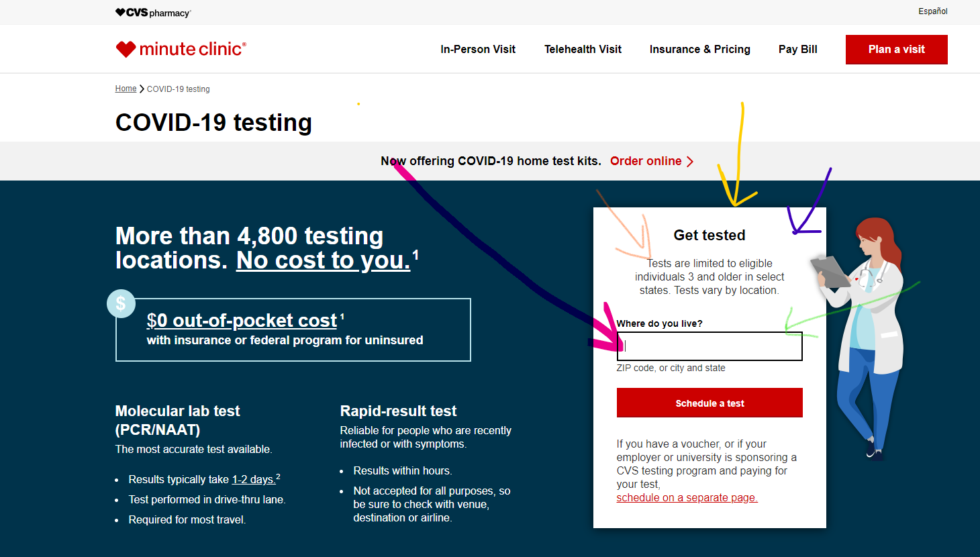Screen dimensions: 980x557
Task: Click 'If you have a voucher' paragraph
Action: pos(706,464)
